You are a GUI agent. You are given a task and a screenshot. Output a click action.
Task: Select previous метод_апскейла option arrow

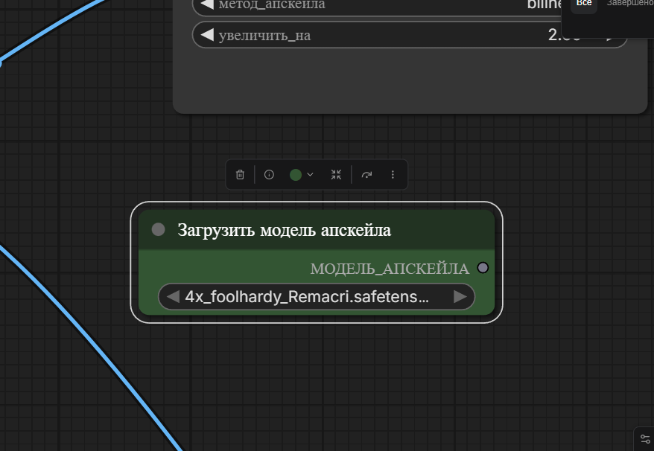pos(207,4)
